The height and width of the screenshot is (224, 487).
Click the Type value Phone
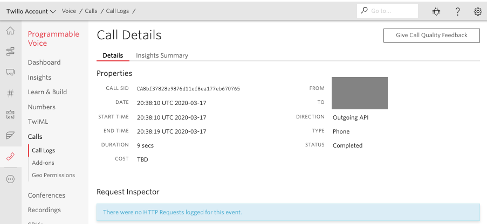point(341,131)
